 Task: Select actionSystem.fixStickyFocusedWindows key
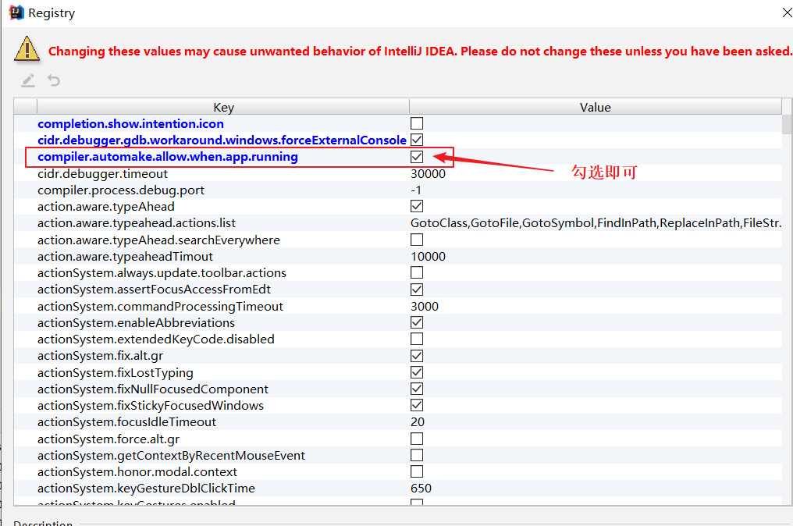tap(150, 406)
